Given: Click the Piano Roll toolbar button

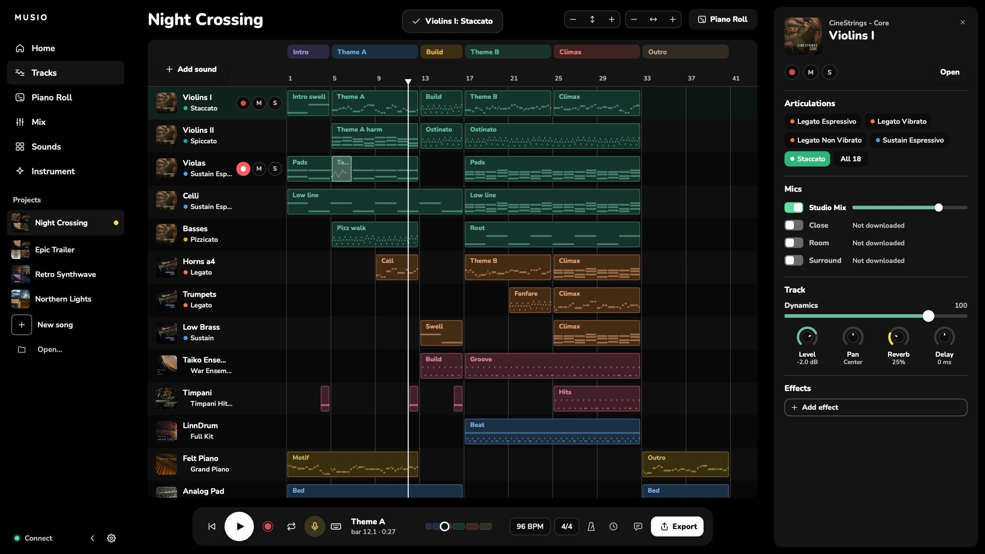Looking at the screenshot, I should click(x=723, y=19).
